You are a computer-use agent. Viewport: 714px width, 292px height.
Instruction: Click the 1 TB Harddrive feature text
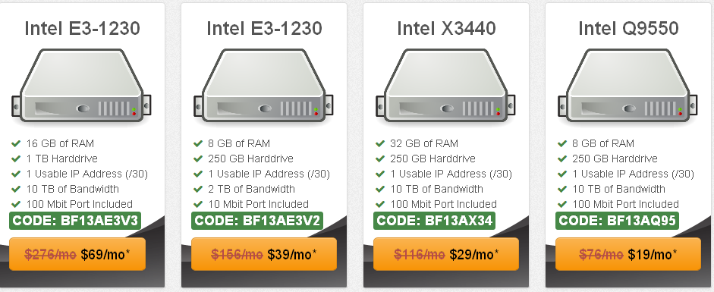click(x=62, y=159)
